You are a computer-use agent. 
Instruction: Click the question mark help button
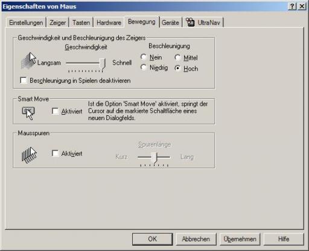pyautogui.click(x=292, y=6)
